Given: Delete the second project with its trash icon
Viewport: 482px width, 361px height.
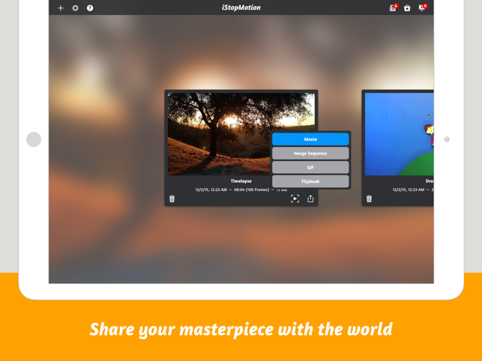Looking at the screenshot, I should tap(369, 199).
